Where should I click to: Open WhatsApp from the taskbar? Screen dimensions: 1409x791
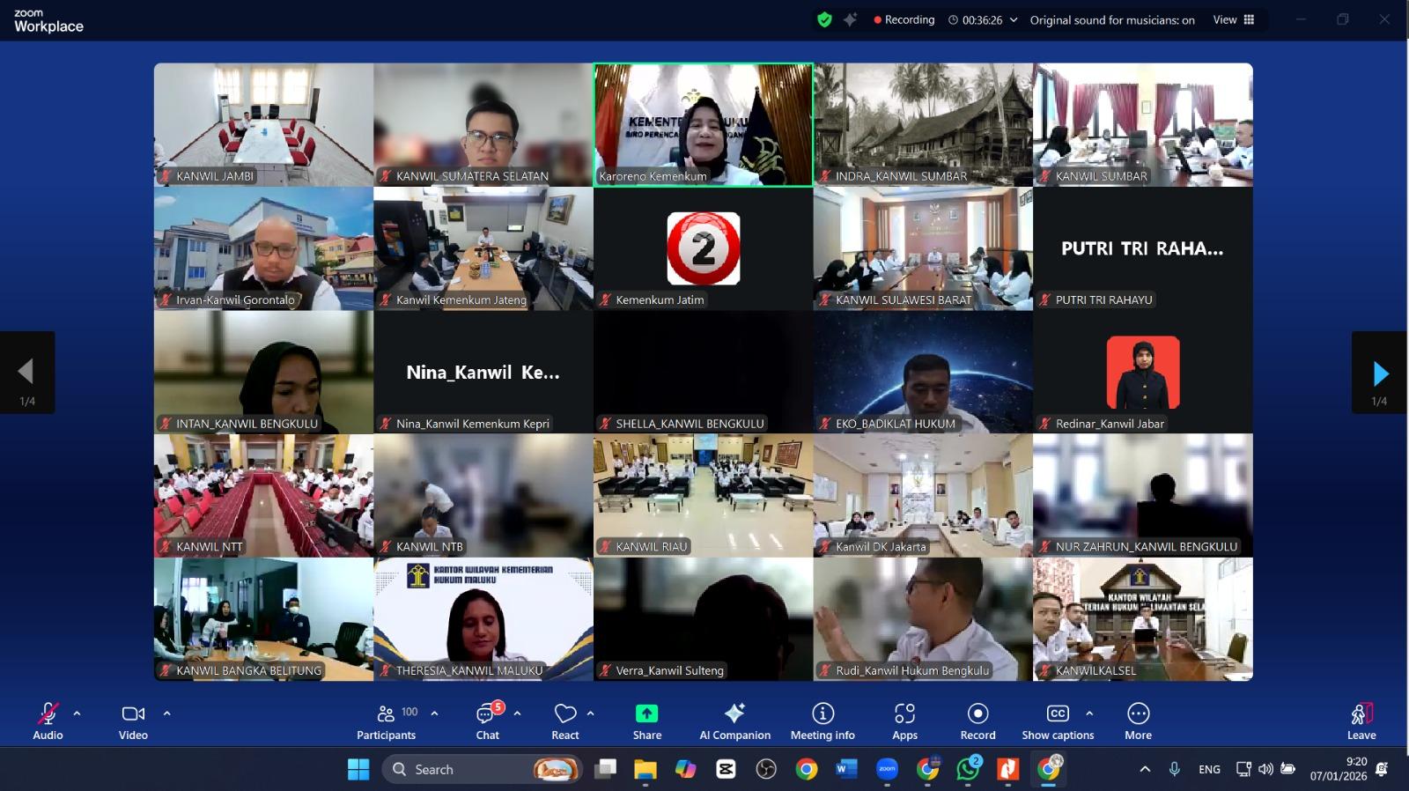pyautogui.click(x=968, y=769)
